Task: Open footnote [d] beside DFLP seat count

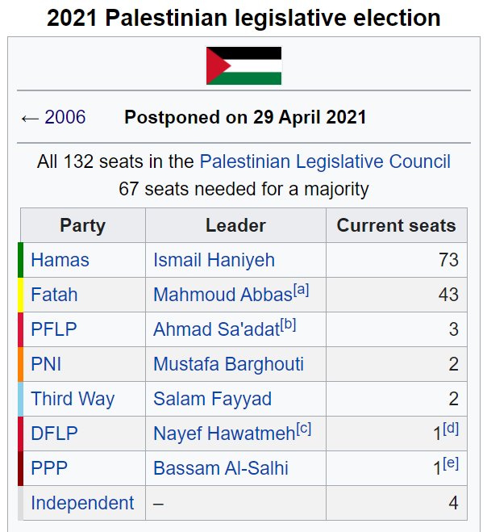Action: (x=451, y=429)
